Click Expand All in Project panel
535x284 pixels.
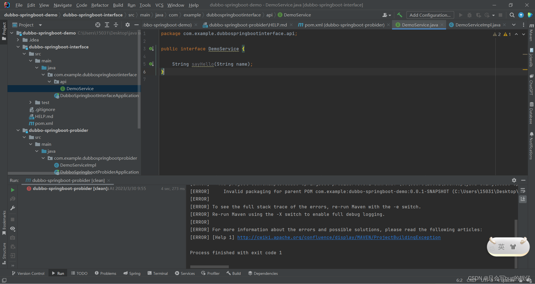[x=107, y=25]
